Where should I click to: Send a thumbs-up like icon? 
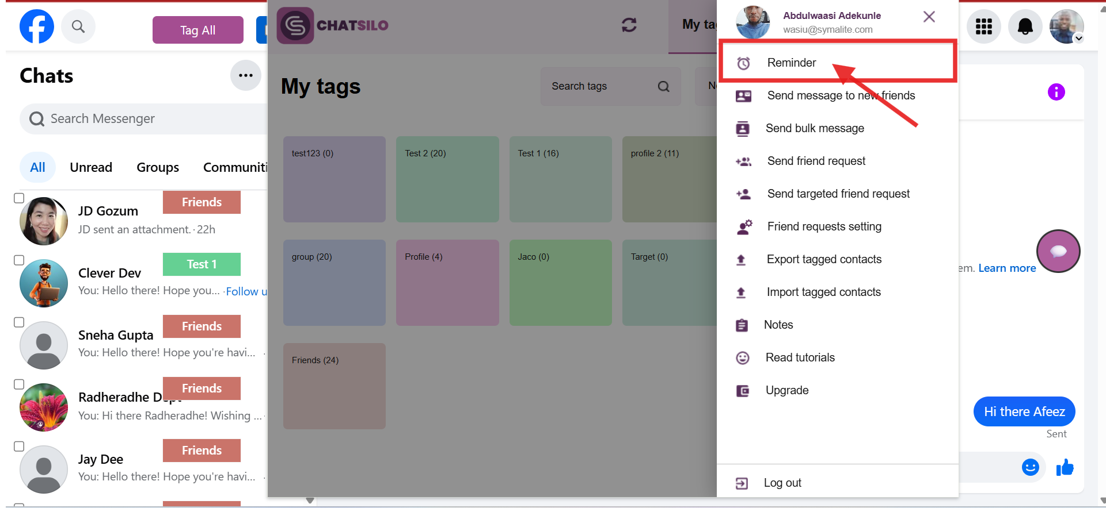coord(1065,468)
